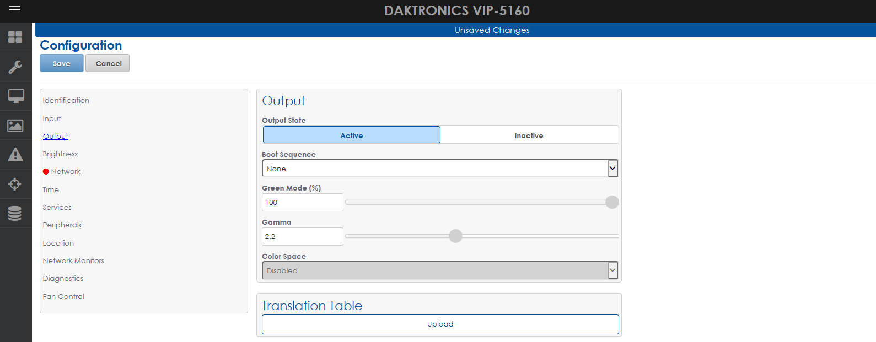Set output state to Active
This screenshot has height=342, width=876.
coord(352,135)
